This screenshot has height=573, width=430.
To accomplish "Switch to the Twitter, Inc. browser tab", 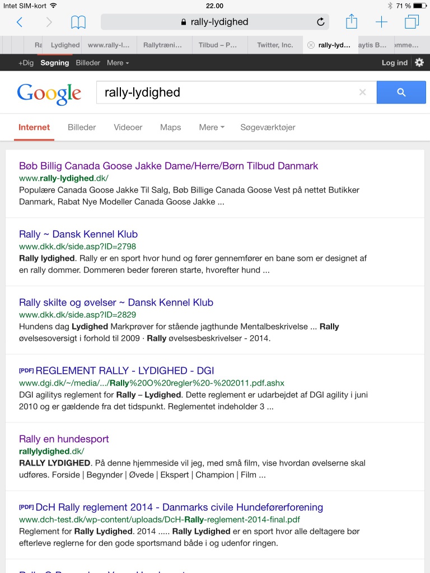I will (275, 45).
